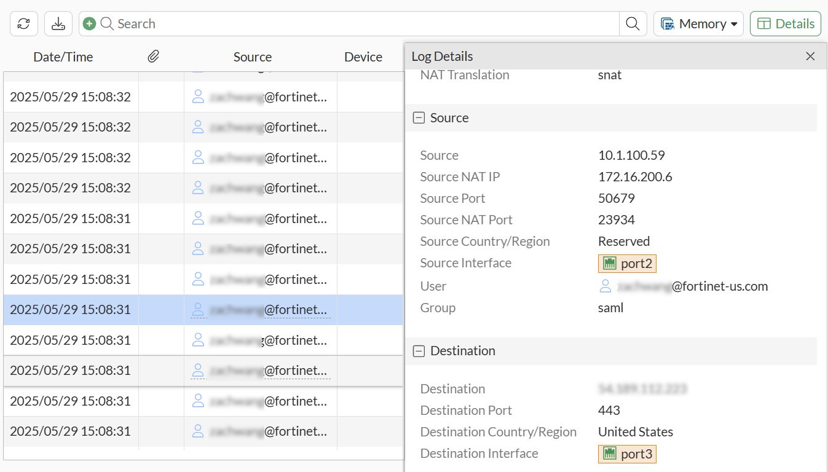
Task: Sort by the Date/Time column header
Action: click(x=63, y=57)
